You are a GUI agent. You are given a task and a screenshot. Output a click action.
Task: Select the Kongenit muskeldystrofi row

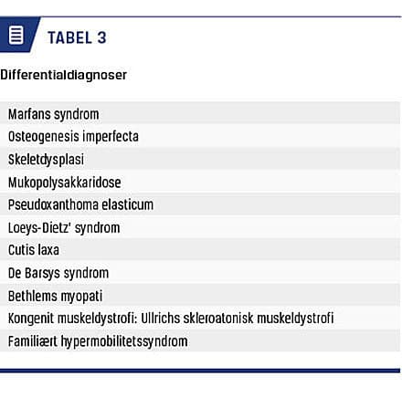[200, 318]
